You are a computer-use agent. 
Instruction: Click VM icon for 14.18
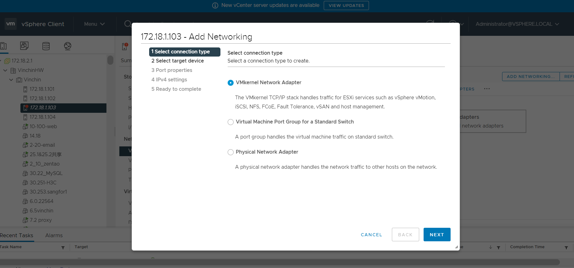pyautogui.click(x=25, y=136)
